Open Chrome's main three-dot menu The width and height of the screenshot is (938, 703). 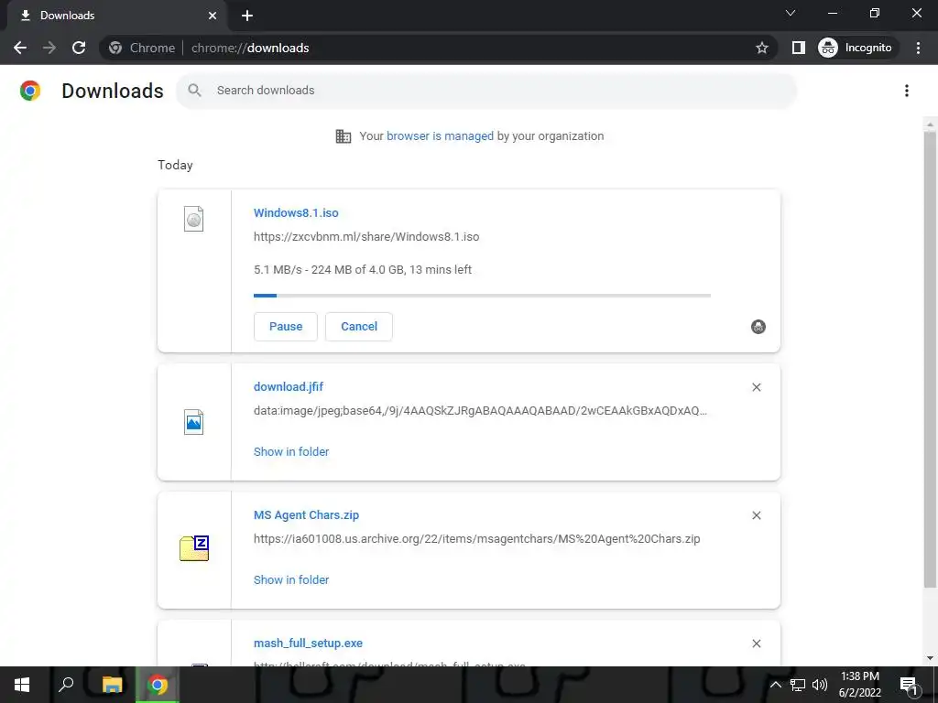click(x=918, y=48)
